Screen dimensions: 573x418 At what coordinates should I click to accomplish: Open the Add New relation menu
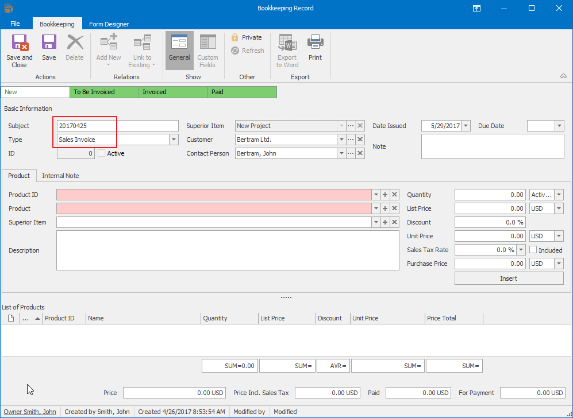(x=109, y=51)
